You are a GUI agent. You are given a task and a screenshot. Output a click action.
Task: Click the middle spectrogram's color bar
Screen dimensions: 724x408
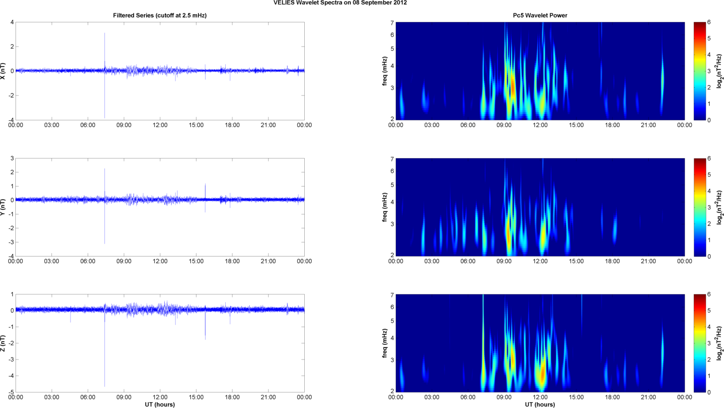[x=700, y=207]
